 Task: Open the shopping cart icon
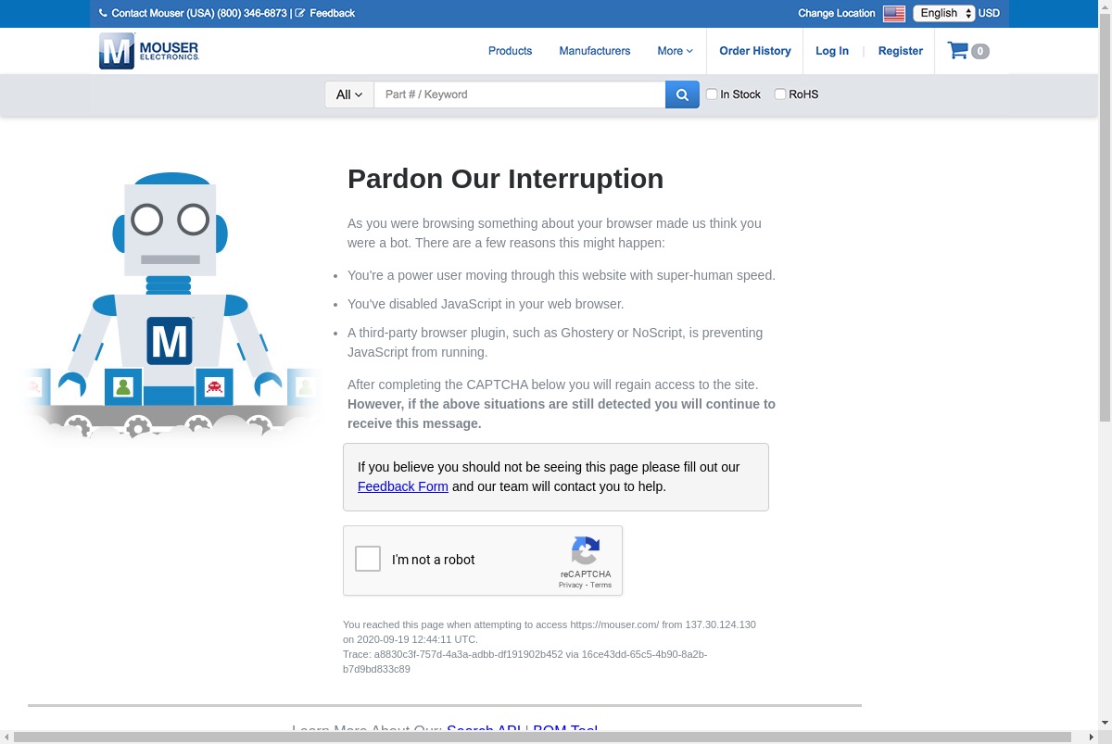pyautogui.click(x=957, y=51)
